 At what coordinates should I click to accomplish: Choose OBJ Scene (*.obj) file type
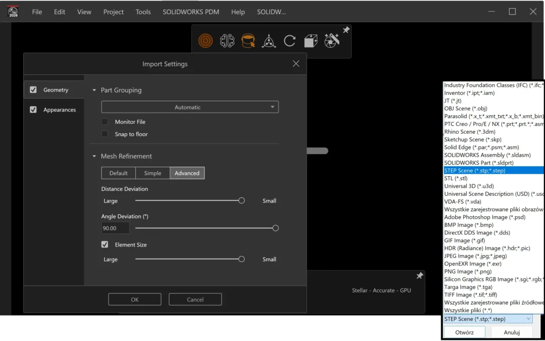(x=494, y=109)
